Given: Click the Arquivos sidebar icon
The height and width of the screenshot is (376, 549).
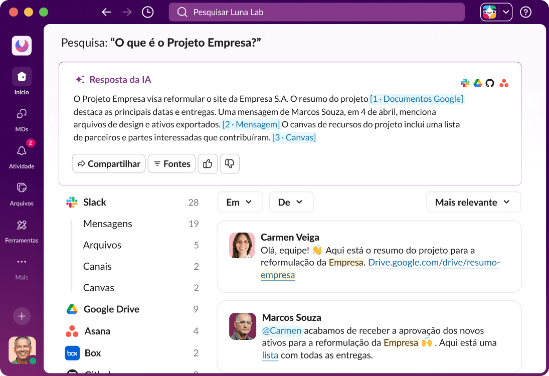Looking at the screenshot, I should (x=21, y=187).
